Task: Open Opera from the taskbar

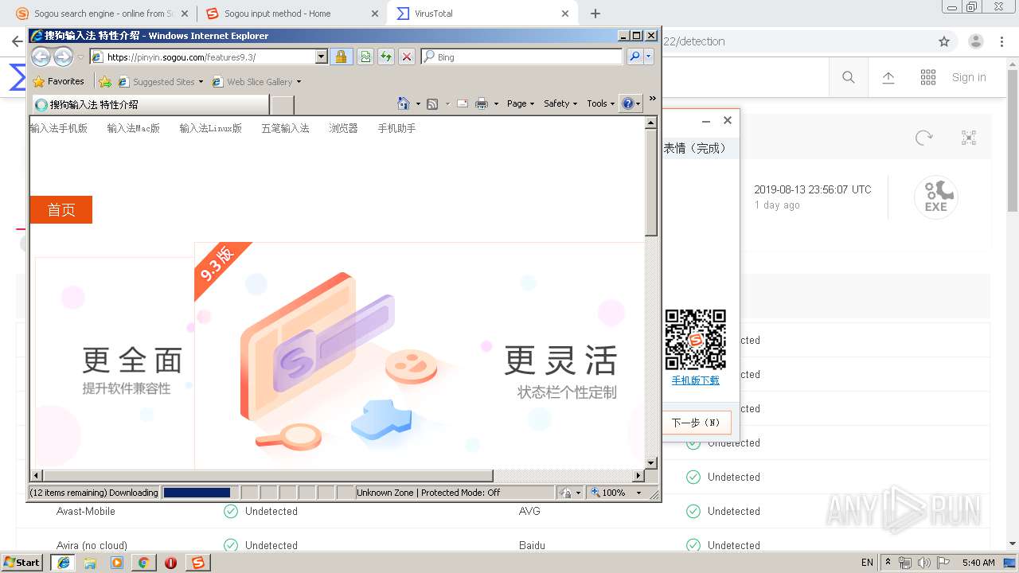Action: pyautogui.click(x=170, y=563)
